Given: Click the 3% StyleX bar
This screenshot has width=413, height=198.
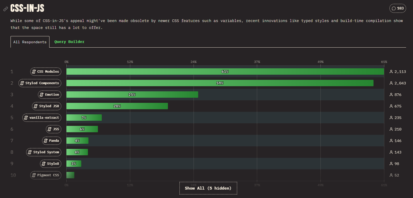Looking at the screenshot, I should coord(74,164).
